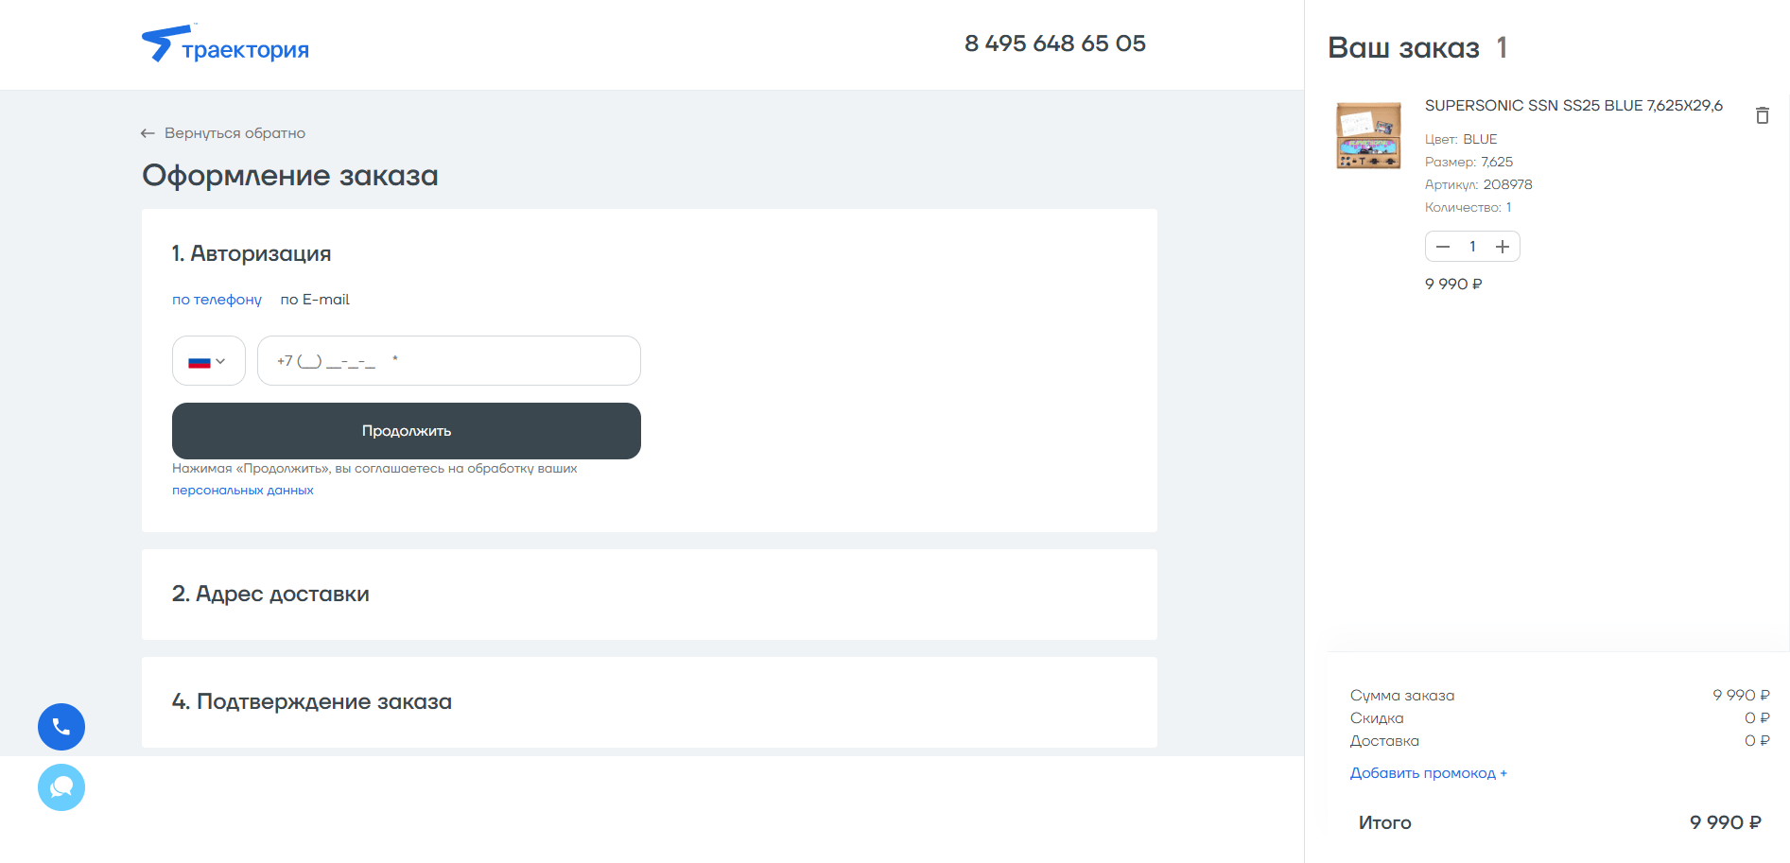Screen dimensions: 1790x863
Task: Open the blue phone call widget
Action: [61, 727]
